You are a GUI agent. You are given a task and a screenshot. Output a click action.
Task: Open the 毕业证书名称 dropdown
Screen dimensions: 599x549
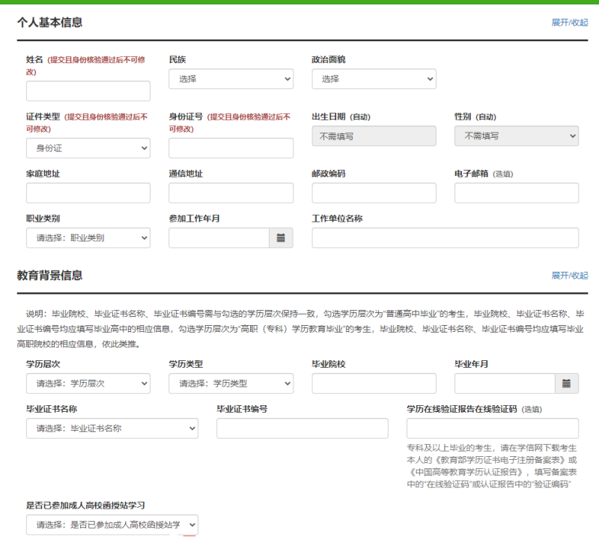tap(112, 428)
